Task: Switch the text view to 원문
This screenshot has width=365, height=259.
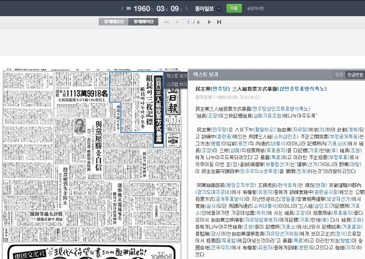Action: point(339,75)
